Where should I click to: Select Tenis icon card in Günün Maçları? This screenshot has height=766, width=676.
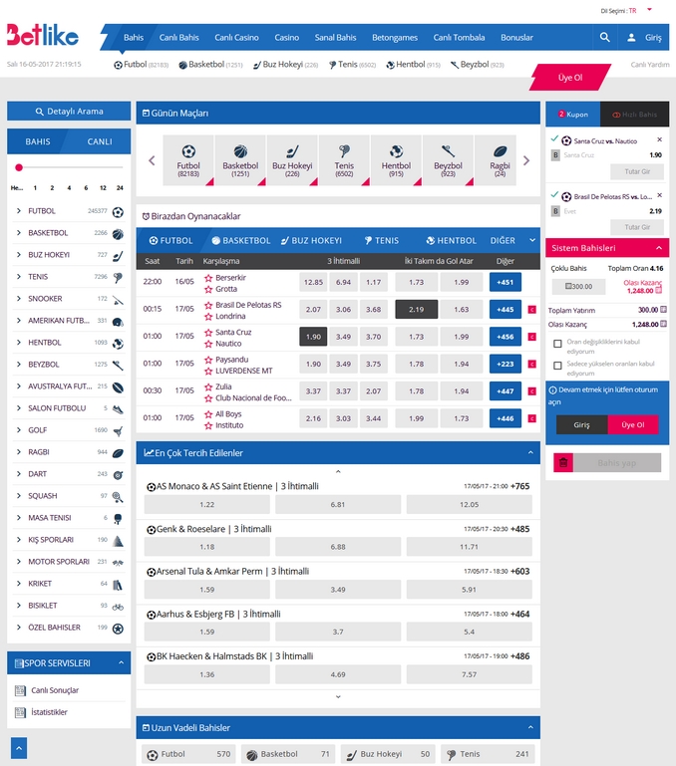344,160
